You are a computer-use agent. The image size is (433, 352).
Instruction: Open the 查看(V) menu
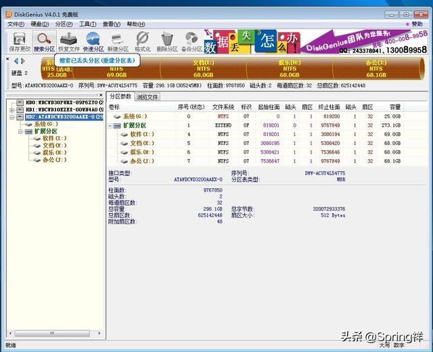tap(111, 24)
